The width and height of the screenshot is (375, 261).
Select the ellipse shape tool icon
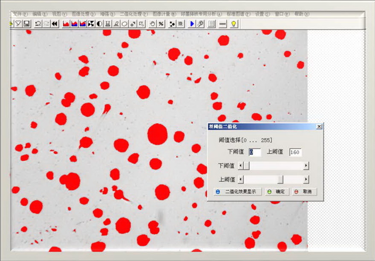[125, 24]
